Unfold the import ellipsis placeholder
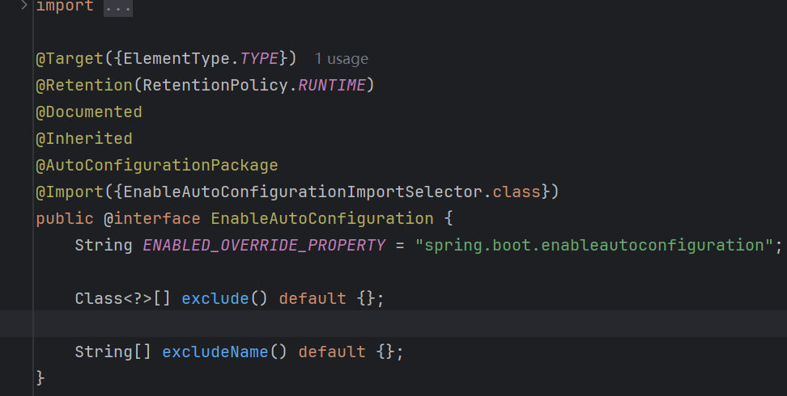Viewport: 787px width, 396px height. (118, 7)
